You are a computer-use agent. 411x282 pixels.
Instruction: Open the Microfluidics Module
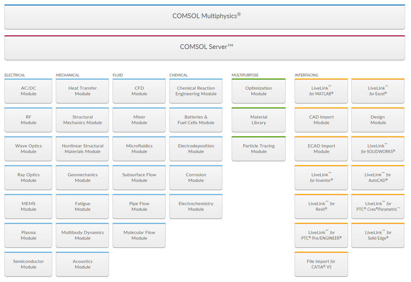point(139,149)
